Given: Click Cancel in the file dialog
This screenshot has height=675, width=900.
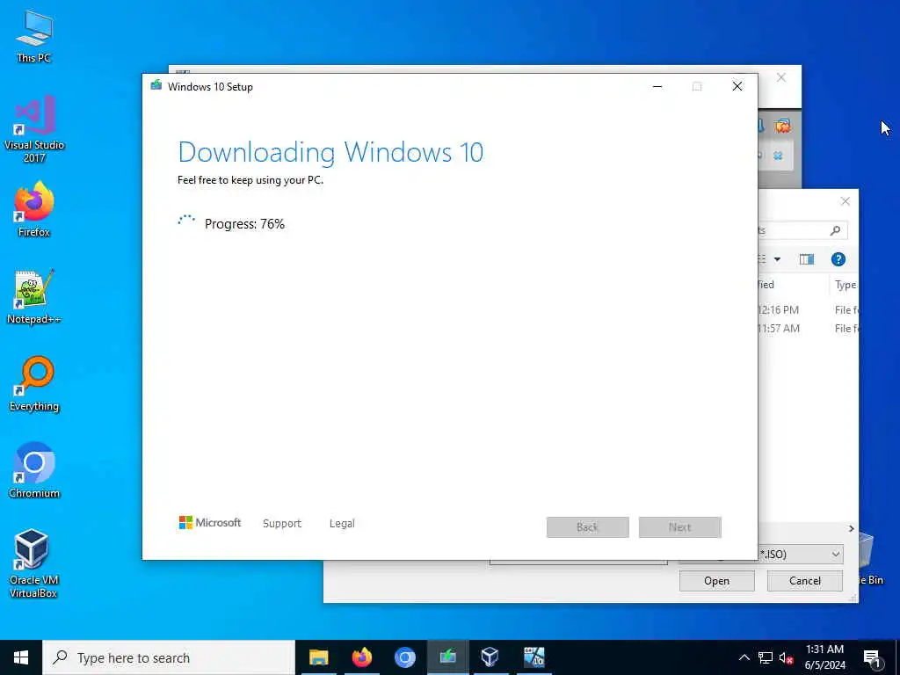Looking at the screenshot, I should click(x=805, y=581).
